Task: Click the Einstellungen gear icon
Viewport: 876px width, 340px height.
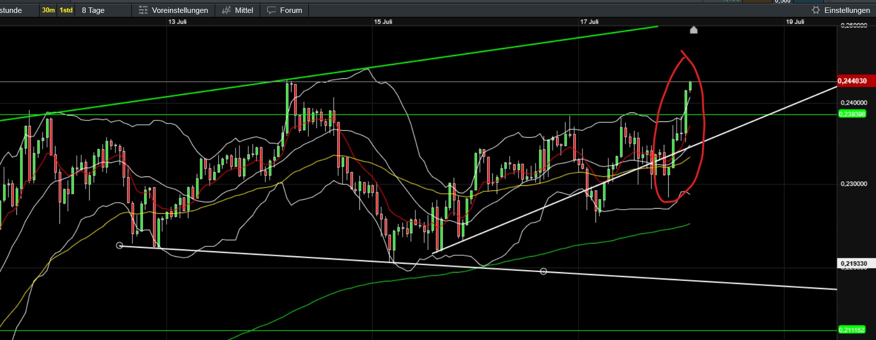Action: 816,10
